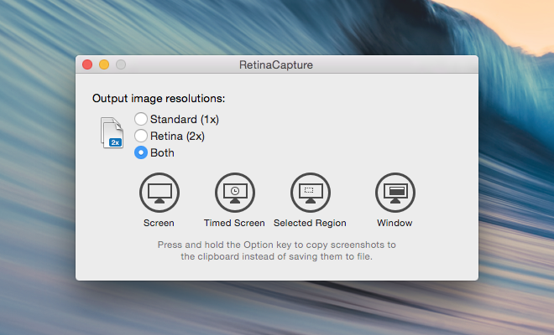Click the Screen capture monitor icon
The image size is (554, 335).
[159, 193]
